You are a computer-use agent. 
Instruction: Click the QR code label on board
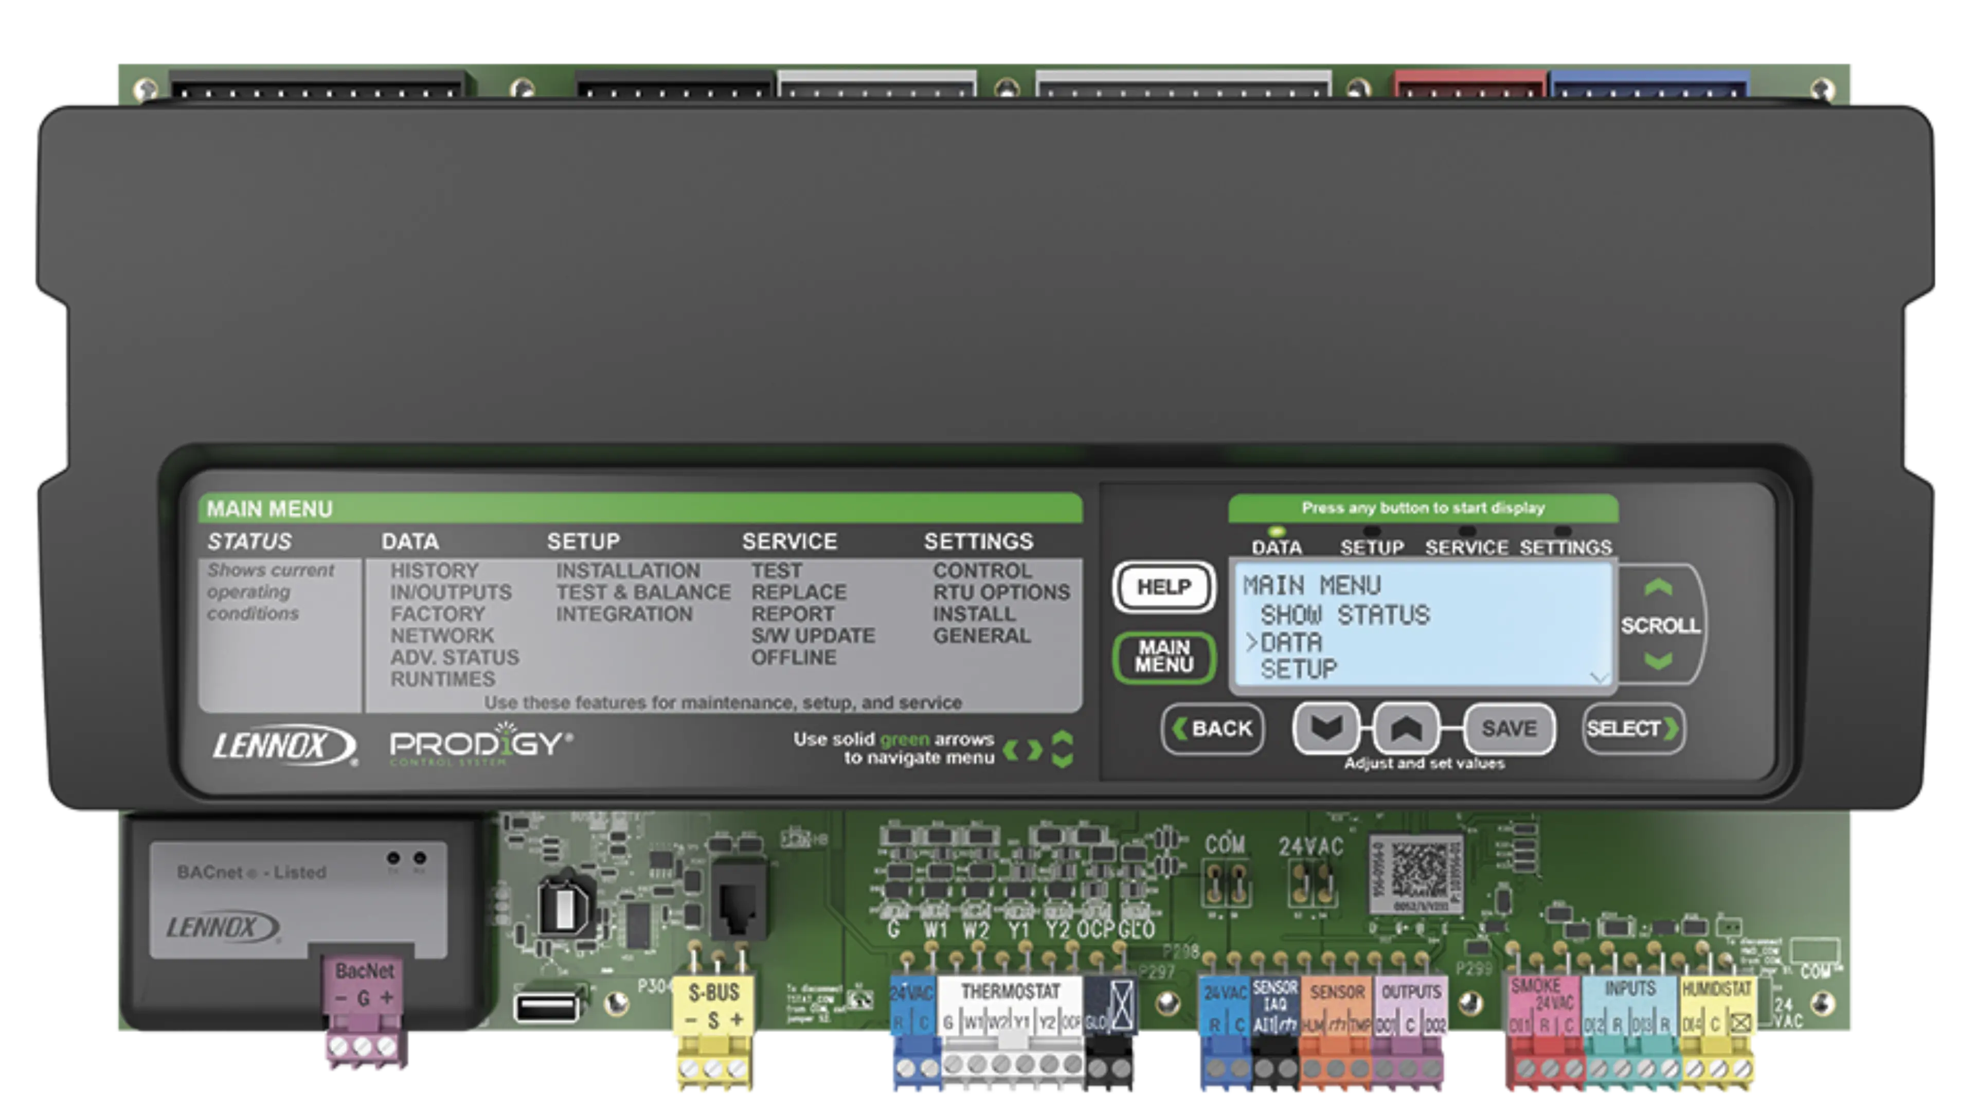click(1419, 873)
